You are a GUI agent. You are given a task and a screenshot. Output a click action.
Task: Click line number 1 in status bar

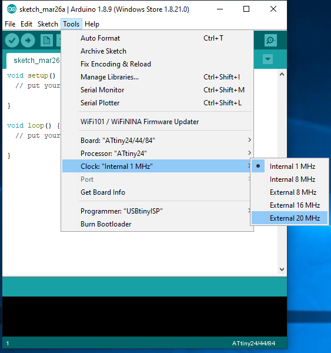pos(8,344)
